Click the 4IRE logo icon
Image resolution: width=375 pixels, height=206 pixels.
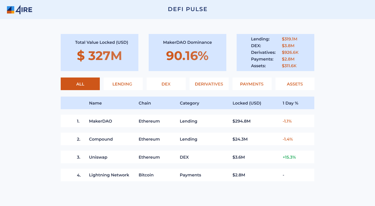[11, 10]
